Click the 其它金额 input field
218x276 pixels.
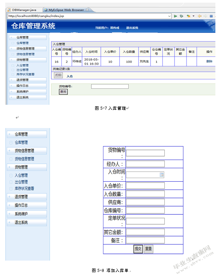tap(145, 232)
